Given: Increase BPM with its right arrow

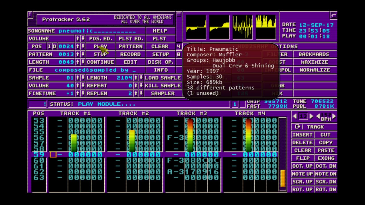Looking at the screenshot, I should tap(334, 116).
